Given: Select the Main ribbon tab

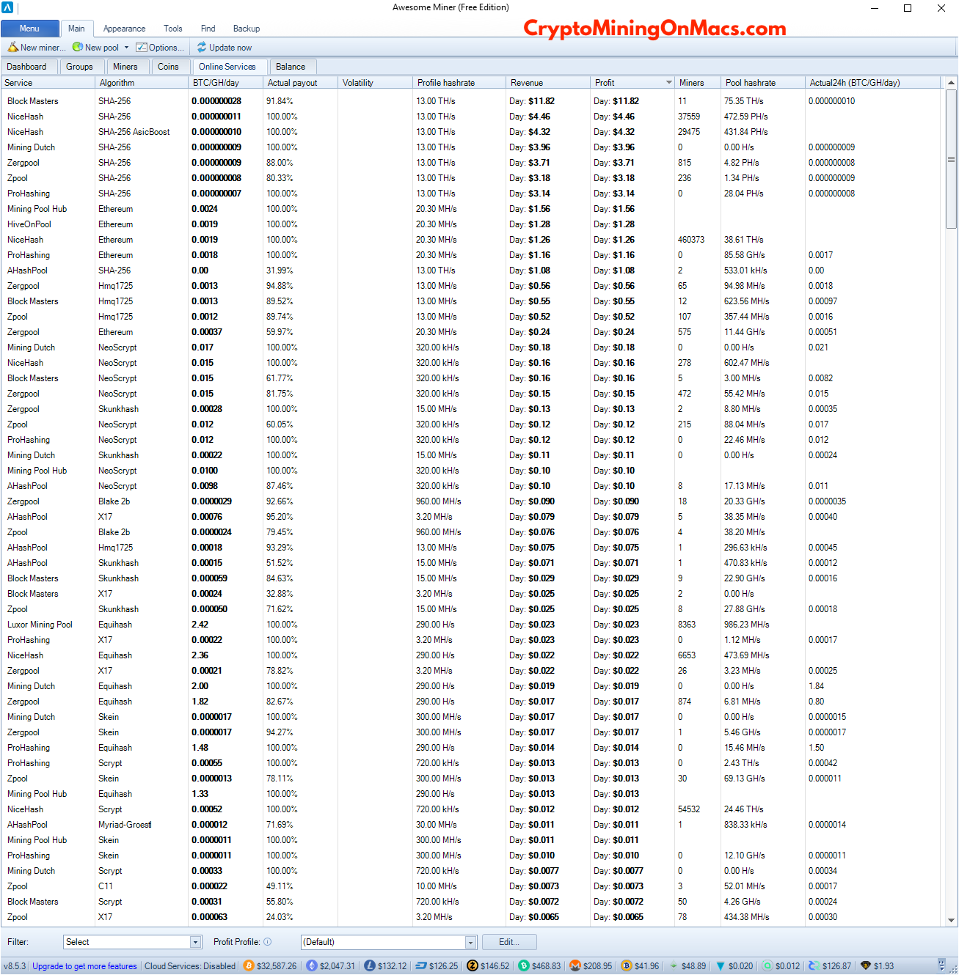Looking at the screenshot, I should coord(76,29).
